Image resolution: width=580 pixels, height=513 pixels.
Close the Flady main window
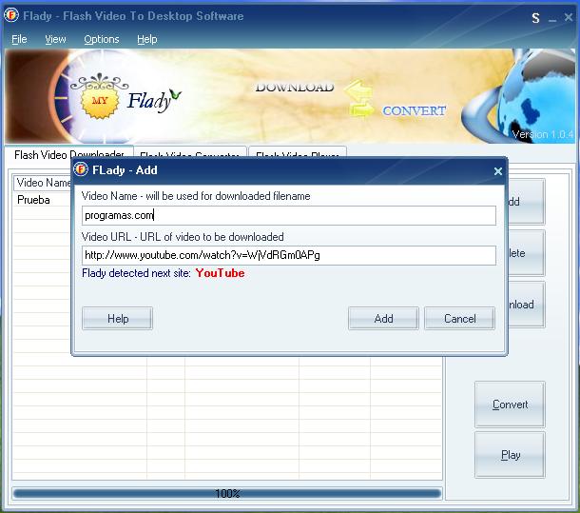(569, 17)
